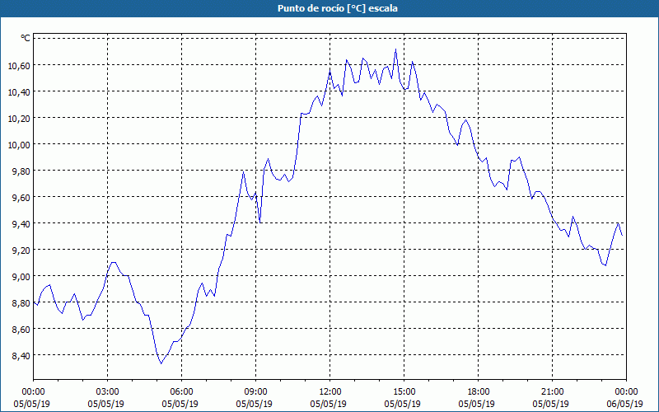Click the 10,00 y-axis label
The image size is (659, 412).
tap(19, 145)
